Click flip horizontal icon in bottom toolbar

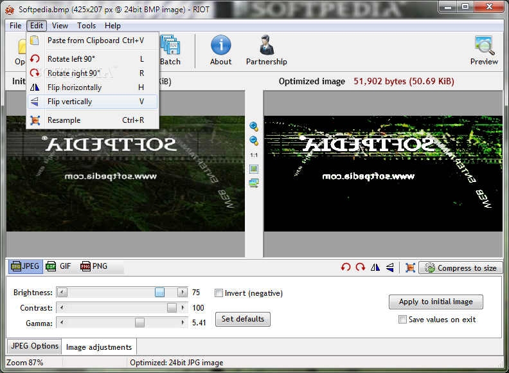375,268
